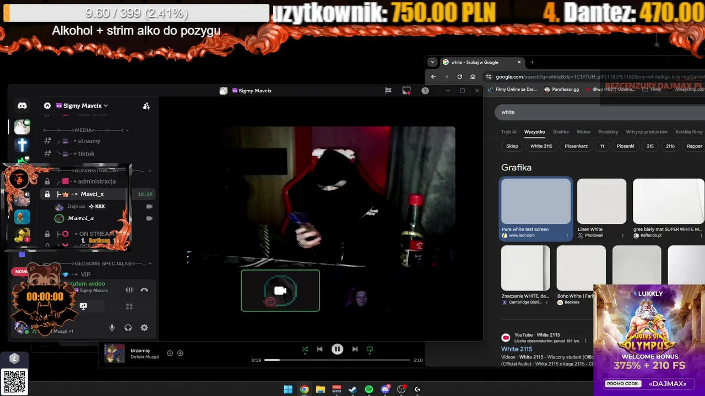Open Discord help question mark icon
705x396 pixels.
click(425, 91)
